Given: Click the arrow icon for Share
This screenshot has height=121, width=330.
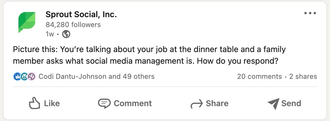Looking at the screenshot, I should click(196, 104).
